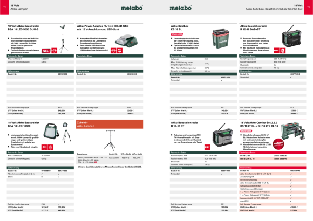Click the red pictogram right of the NEU badge
The height and width of the screenshot is (221, 313).
(x=55, y=51)
